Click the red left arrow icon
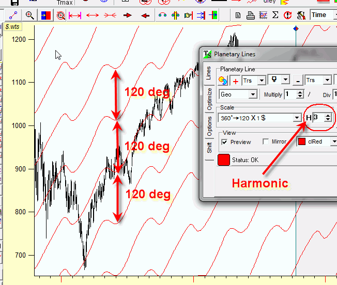Viewport: 337px width, 285px height. 145,15
